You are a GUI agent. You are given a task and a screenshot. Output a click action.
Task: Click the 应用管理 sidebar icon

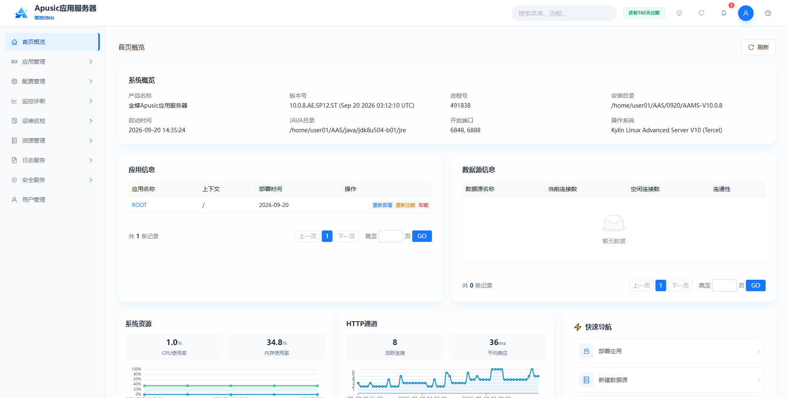(x=14, y=62)
